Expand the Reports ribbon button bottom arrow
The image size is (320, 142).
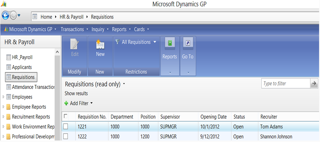pyautogui.click(x=170, y=72)
